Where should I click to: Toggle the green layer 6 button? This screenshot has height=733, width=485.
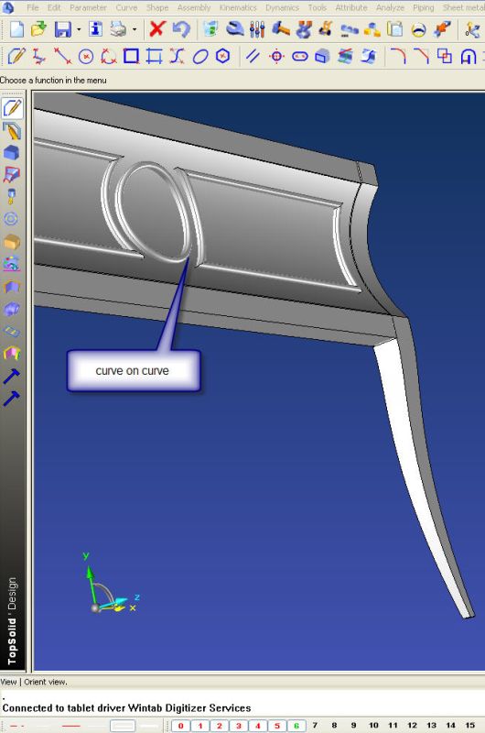tap(296, 726)
